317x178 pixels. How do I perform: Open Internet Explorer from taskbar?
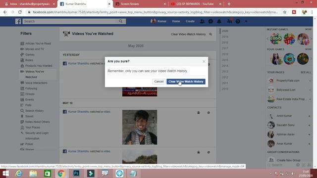point(19,174)
